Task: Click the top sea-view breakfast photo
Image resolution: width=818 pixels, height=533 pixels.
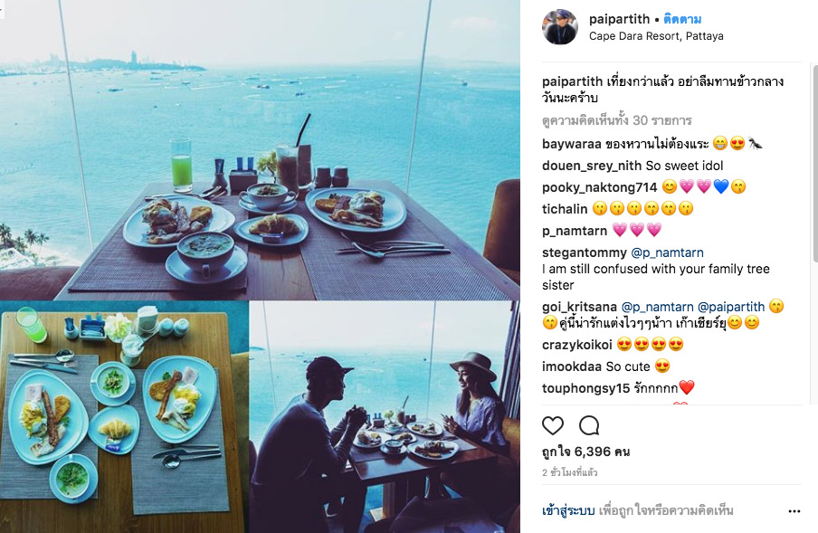Action: (x=260, y=149)
